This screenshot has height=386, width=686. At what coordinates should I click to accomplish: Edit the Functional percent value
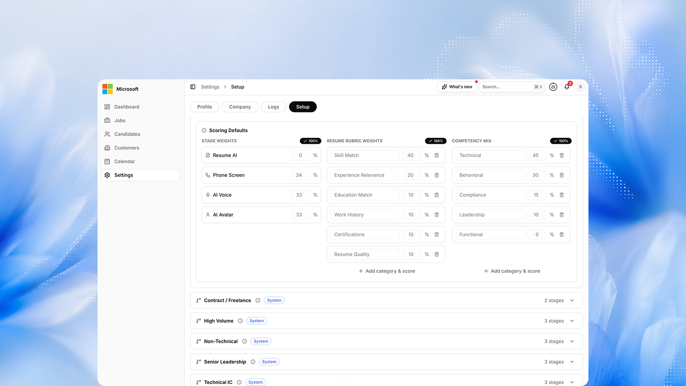point(537,235)
